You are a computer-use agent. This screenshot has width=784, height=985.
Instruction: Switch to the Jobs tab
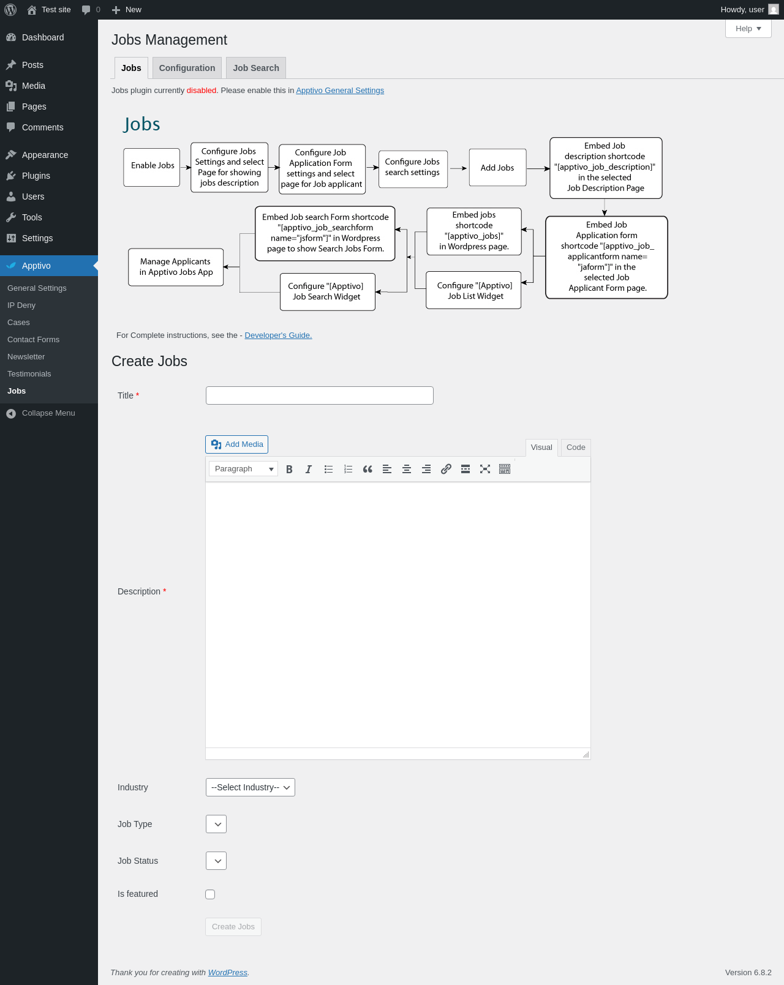131,68
